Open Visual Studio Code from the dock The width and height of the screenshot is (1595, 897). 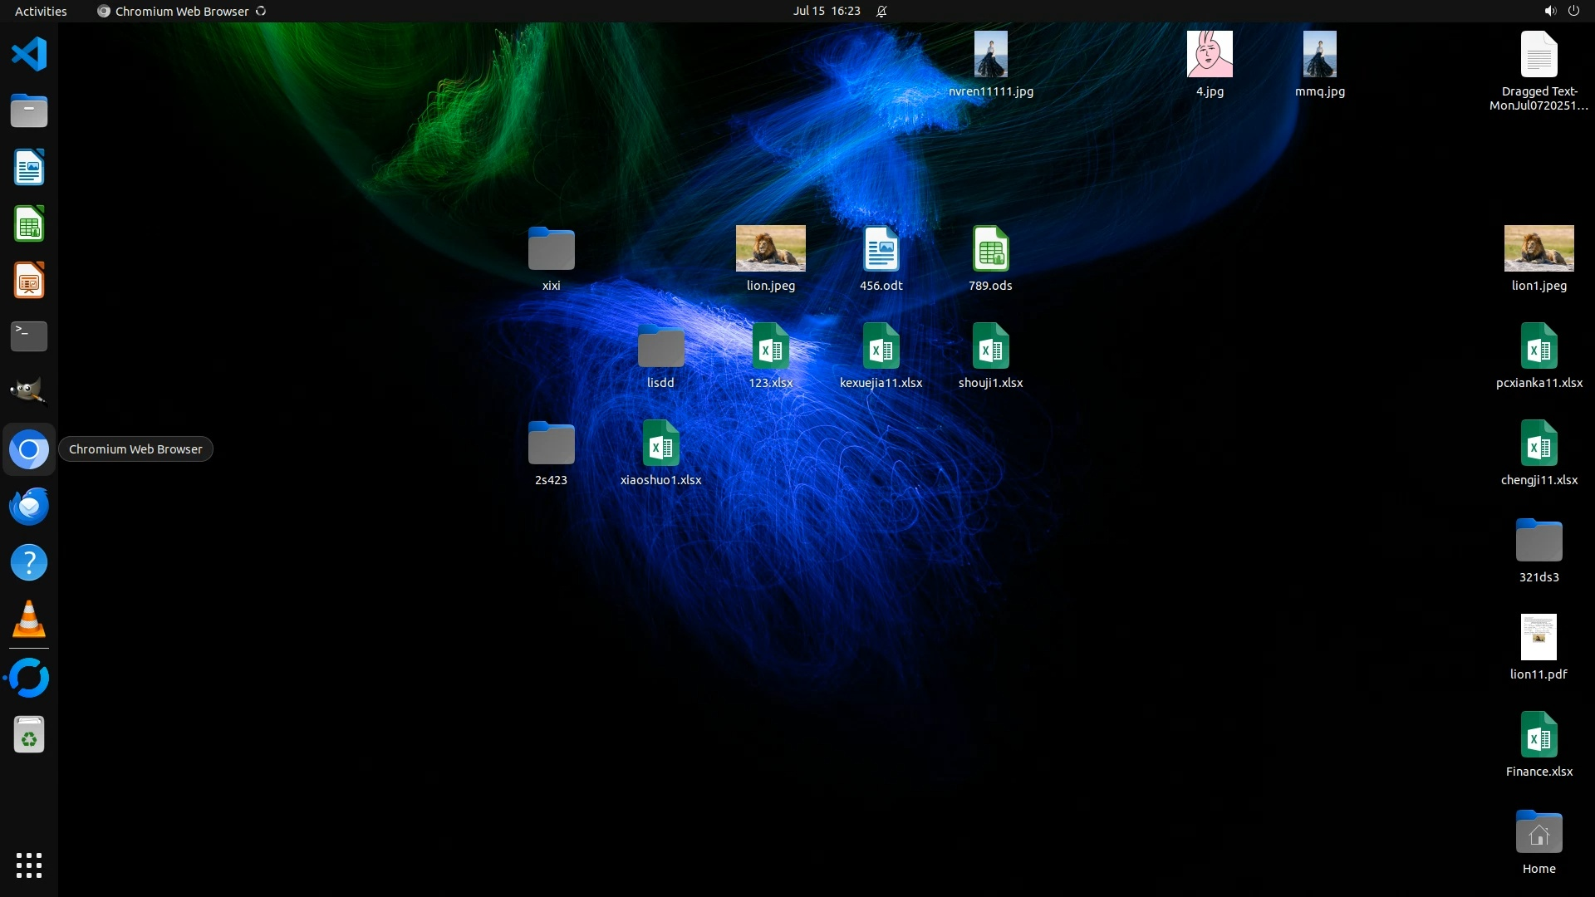click(x=29, y=55)
